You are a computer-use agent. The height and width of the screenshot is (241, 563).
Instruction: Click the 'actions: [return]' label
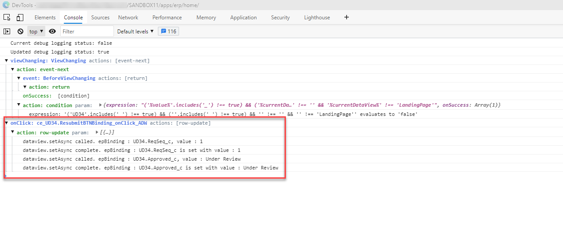123,78
